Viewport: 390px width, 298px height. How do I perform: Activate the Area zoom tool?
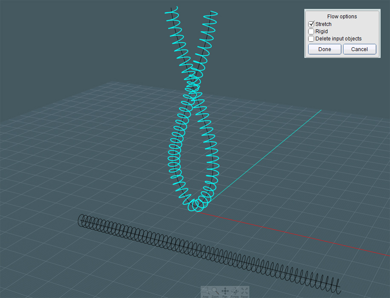pyautogui.click(x=205, y=292)
